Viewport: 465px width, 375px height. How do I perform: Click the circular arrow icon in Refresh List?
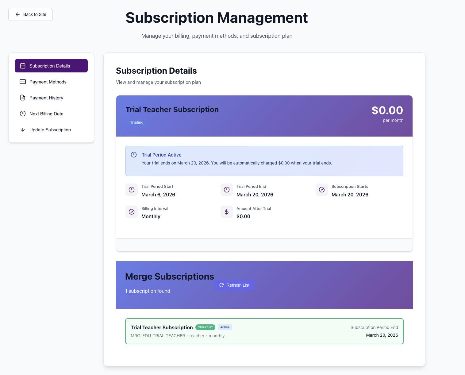[x=221, y=285]
